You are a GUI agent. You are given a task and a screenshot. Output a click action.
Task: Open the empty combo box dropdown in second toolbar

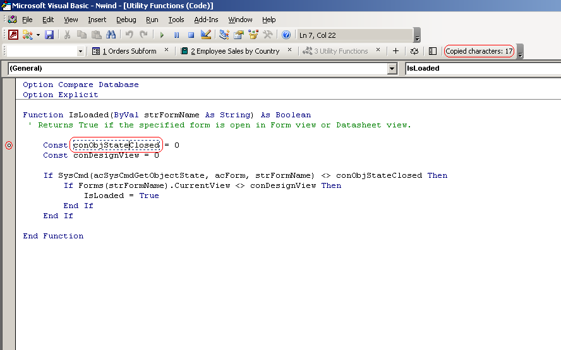point(80,52)
